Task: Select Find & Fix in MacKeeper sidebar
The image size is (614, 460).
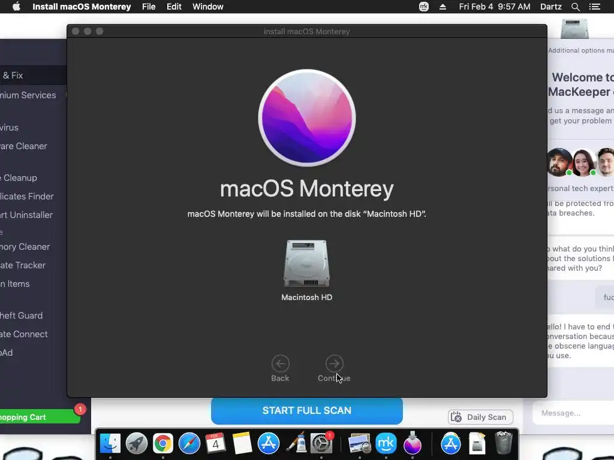Action: click(x=33, y=75)
